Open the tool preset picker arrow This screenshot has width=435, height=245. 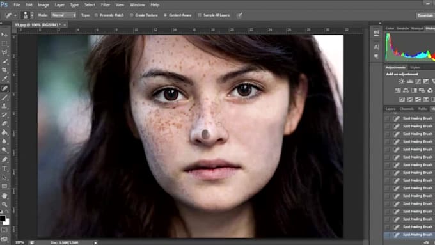coord(15,15)
